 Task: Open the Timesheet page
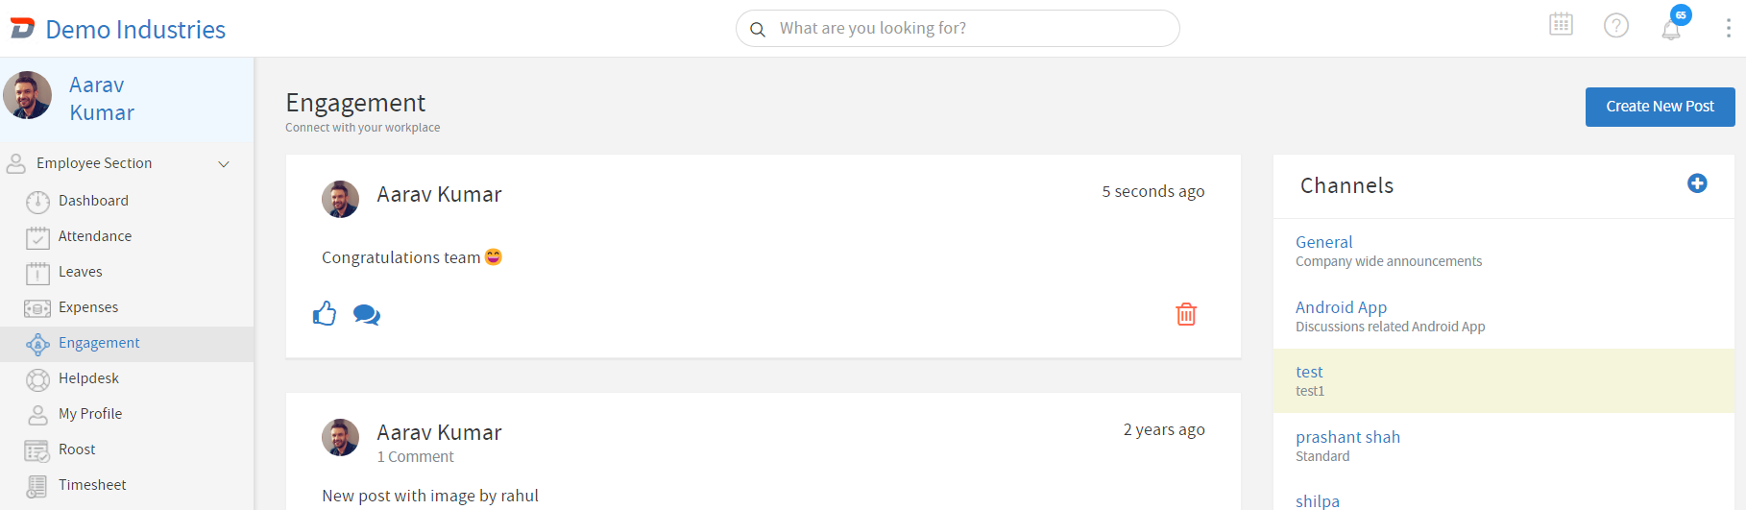point(92,485)
